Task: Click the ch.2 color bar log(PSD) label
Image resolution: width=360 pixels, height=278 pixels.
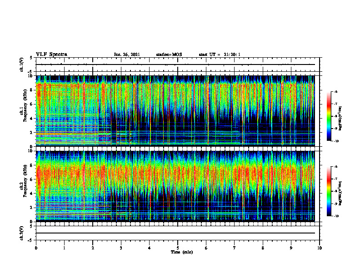Action: click(x=340, y=193)
